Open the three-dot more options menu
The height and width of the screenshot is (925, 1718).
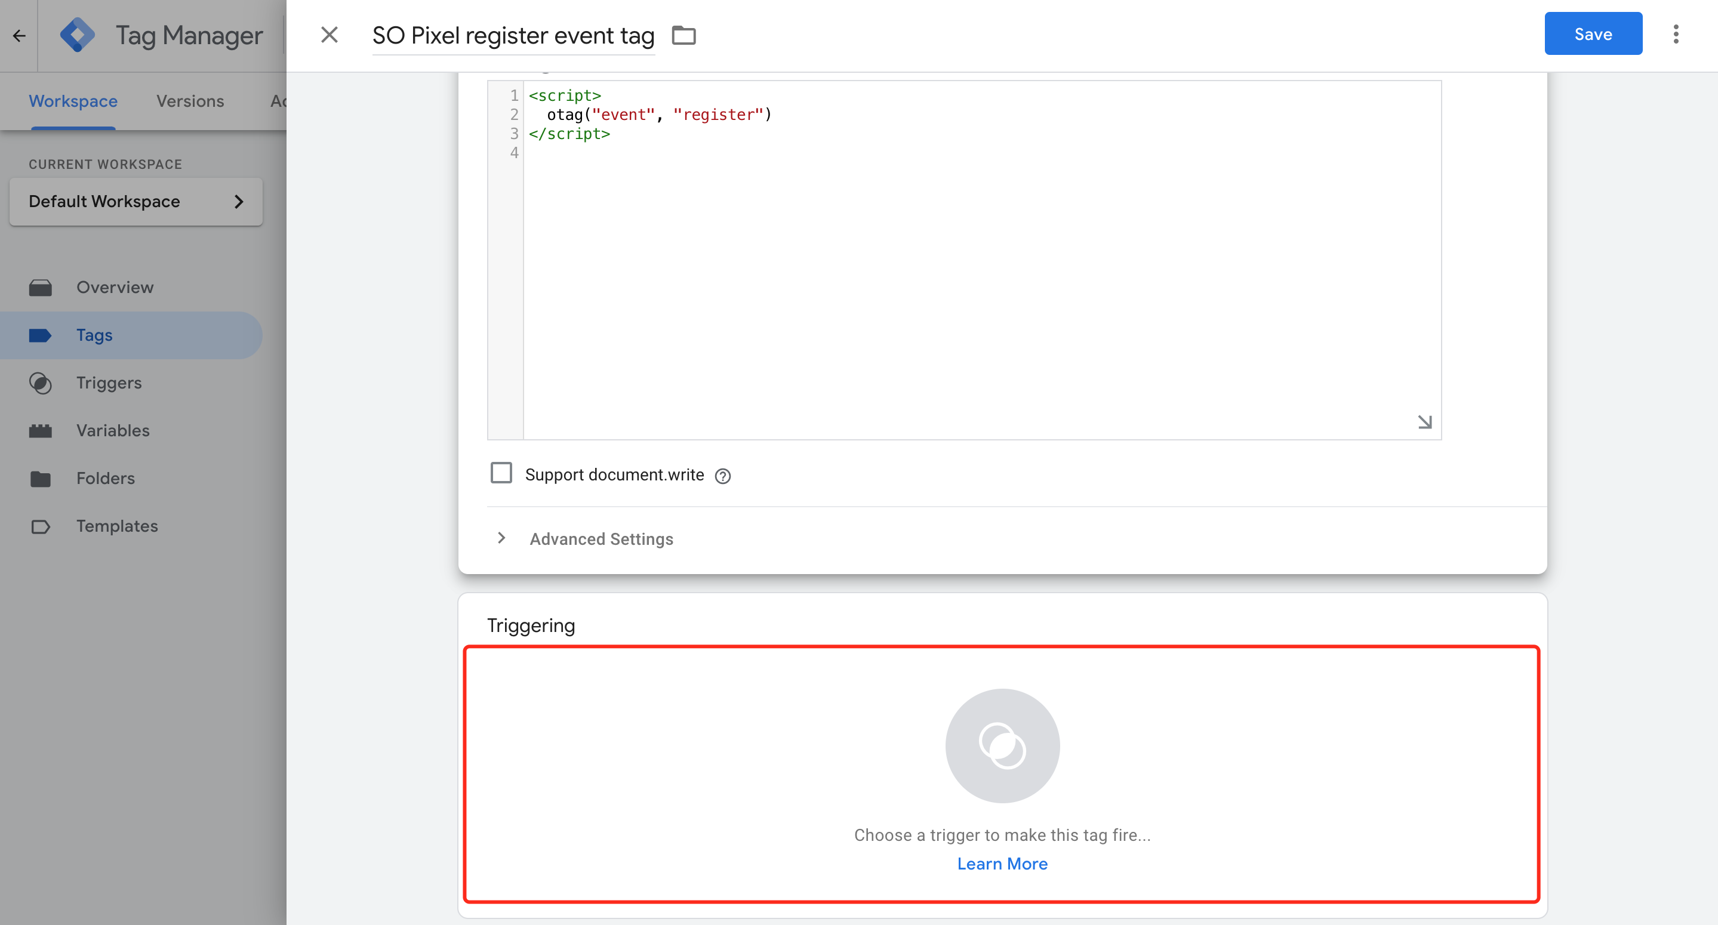coord(1675,34)
